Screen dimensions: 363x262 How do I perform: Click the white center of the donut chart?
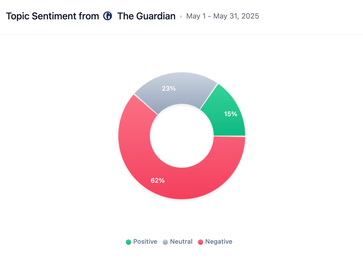182,136
